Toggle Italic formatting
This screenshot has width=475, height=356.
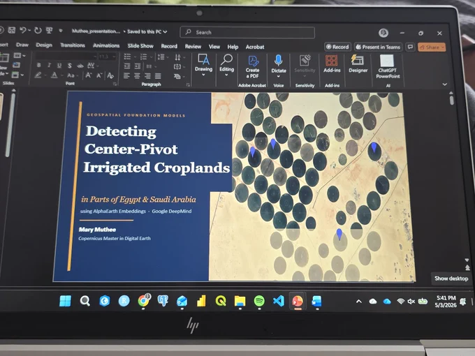pyautogui.click(x=49, y=65)
